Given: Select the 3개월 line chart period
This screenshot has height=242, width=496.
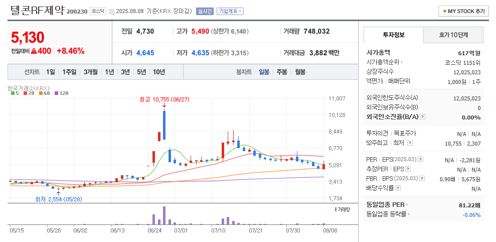Looking at the screenshot, I should (91, 72).
